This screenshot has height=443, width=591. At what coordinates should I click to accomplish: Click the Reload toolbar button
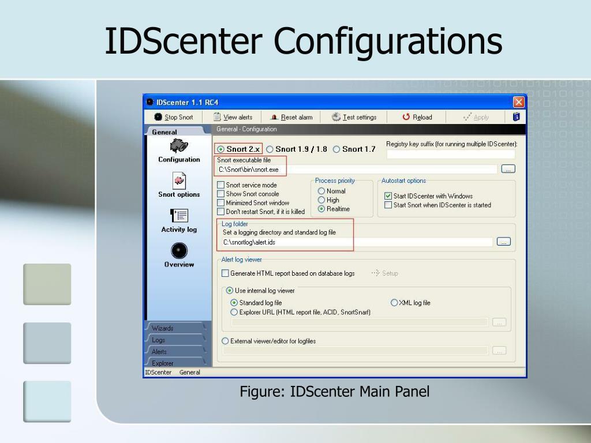[x=417, y=117]
